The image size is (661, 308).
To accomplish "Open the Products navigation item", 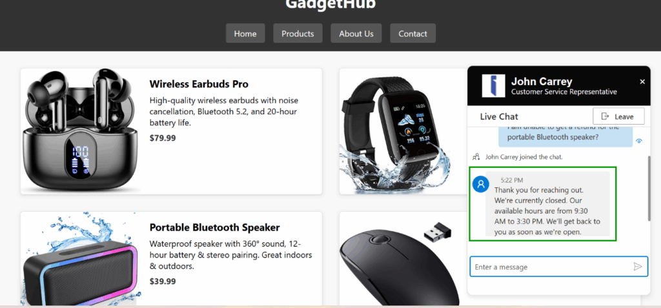I will coord(298,34).
